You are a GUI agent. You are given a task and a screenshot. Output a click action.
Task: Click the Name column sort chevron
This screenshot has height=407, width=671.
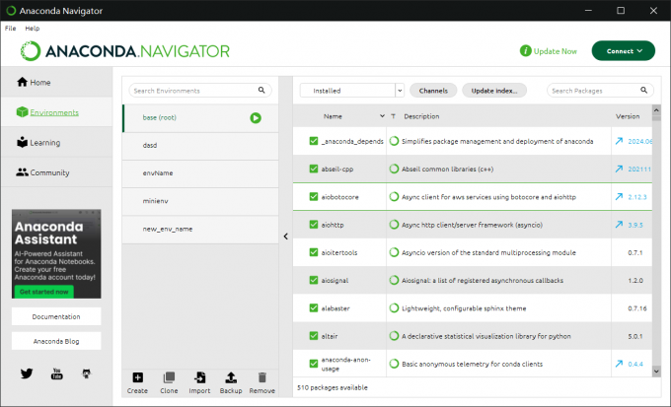382,116
